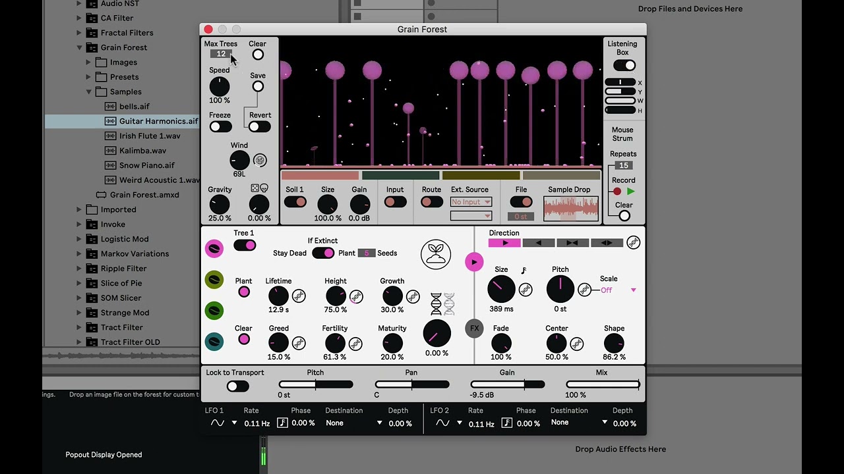Toggle the Soil 1 switch
Image resolution: width=844 pixels, height=474 pixels.
click(x=295, y=202)
